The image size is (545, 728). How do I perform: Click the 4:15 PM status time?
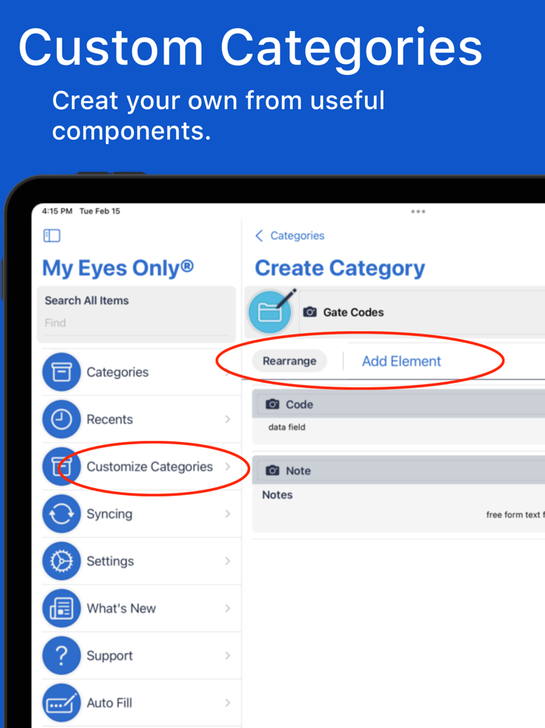(57, 211)
